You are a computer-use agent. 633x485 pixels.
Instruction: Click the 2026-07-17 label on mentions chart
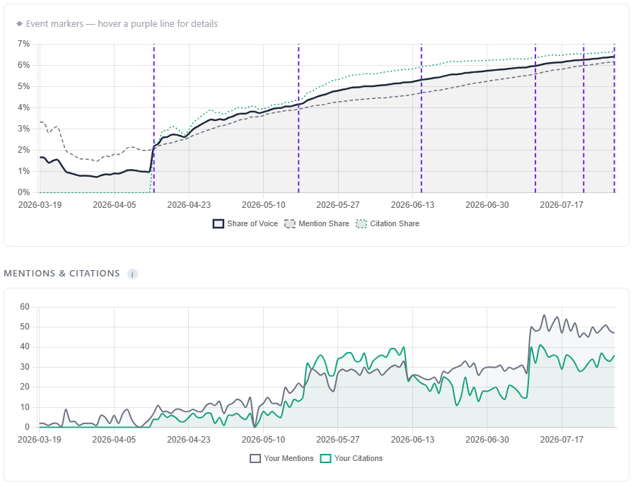tap(562, 440)
